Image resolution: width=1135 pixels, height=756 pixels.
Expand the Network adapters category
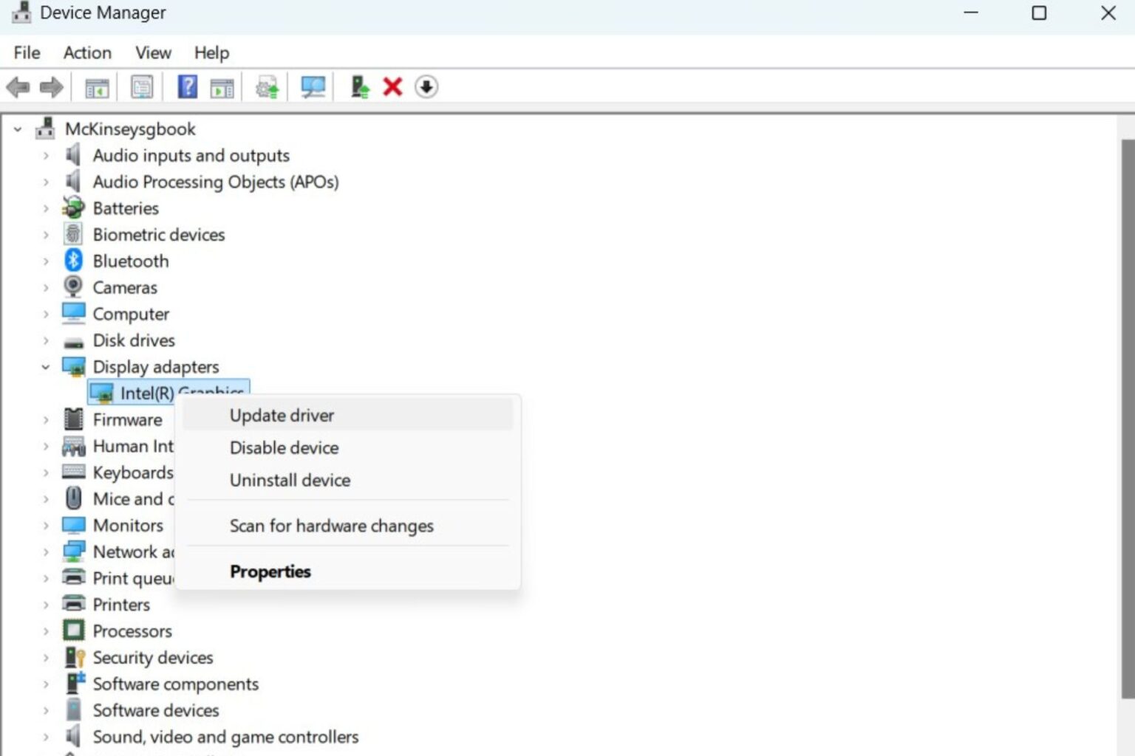46,551
